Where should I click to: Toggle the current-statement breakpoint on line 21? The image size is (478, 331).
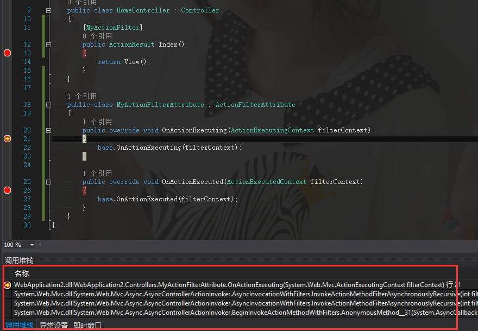coord(7,139)
